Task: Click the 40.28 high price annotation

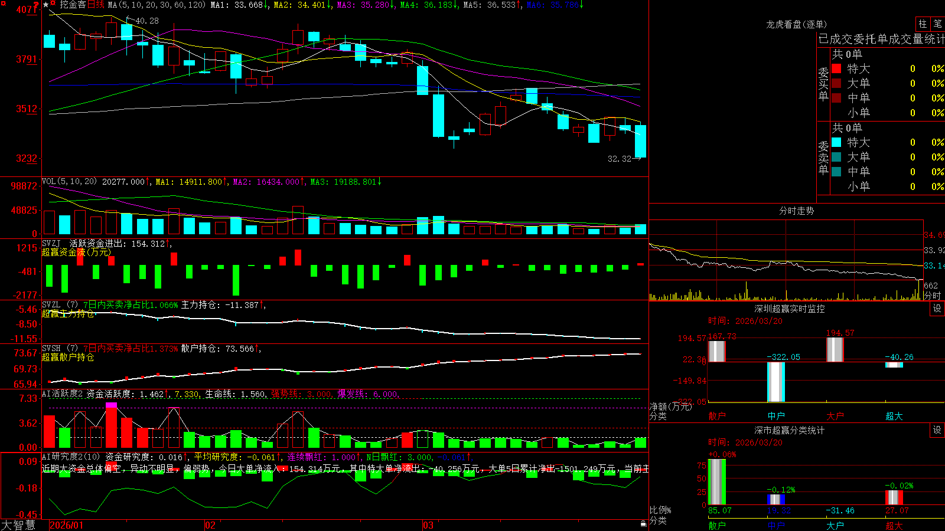Action: (147, 21)
